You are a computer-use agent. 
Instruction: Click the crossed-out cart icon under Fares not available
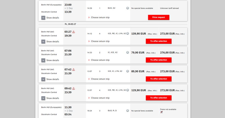coord(162,112)
